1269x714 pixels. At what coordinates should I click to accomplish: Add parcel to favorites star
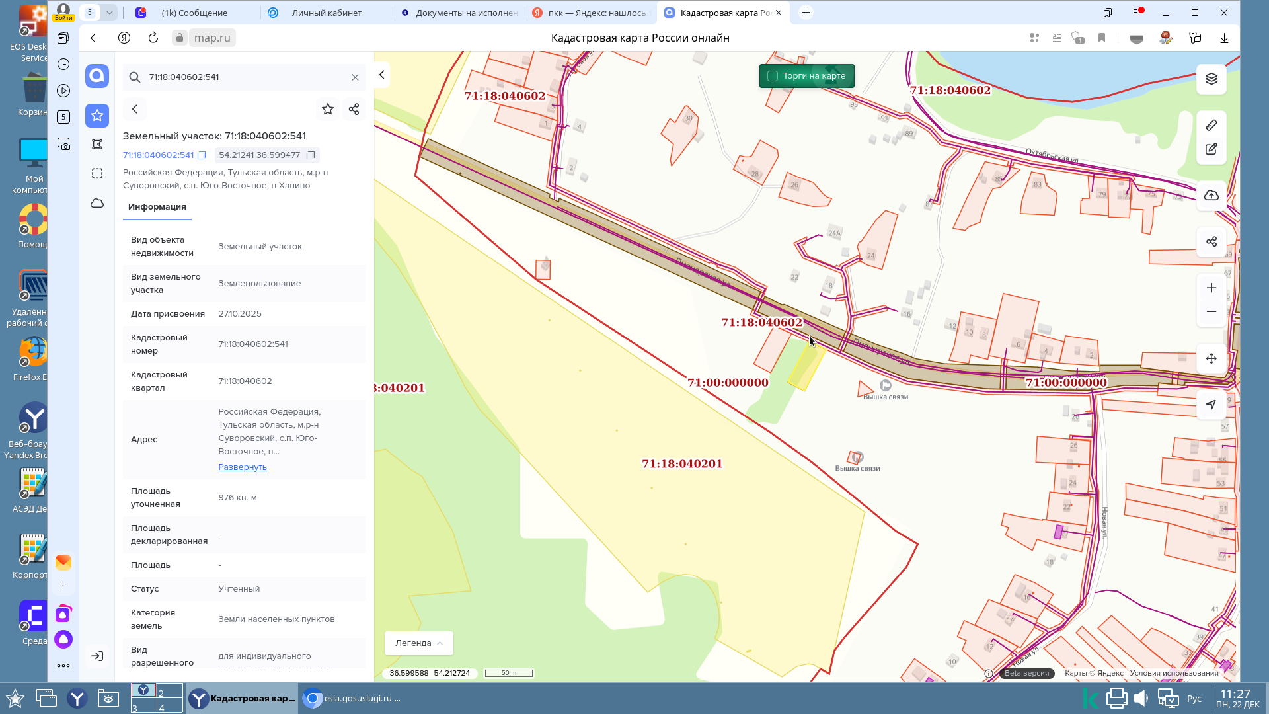tap(327, 109)
